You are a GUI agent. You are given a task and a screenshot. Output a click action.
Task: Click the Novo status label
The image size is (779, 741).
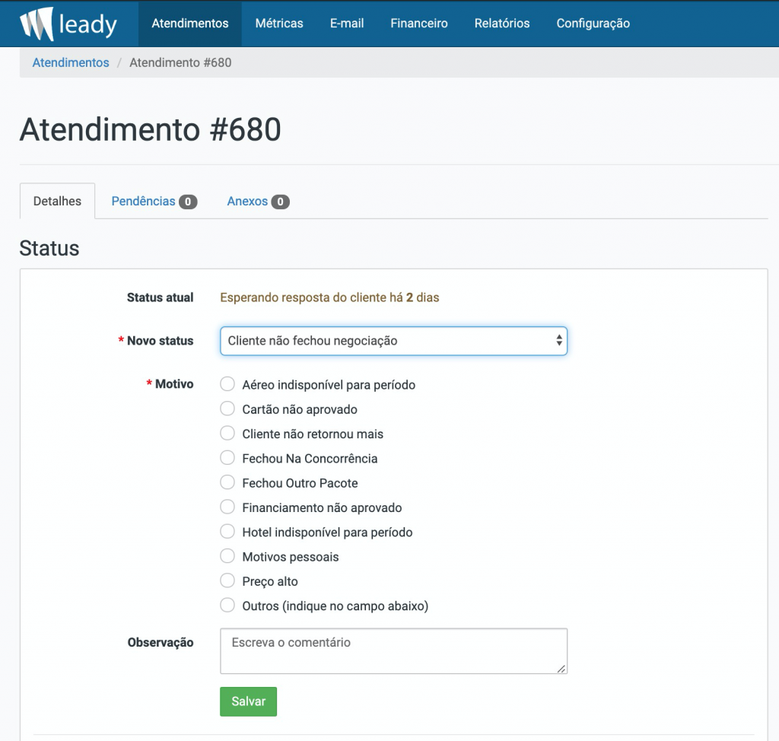point(160,341)
